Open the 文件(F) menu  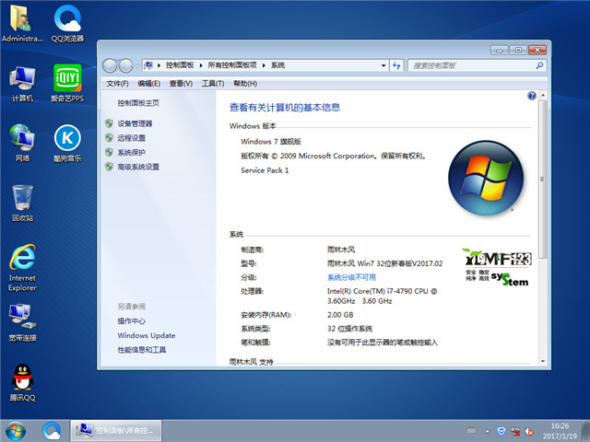pos(117,84)
